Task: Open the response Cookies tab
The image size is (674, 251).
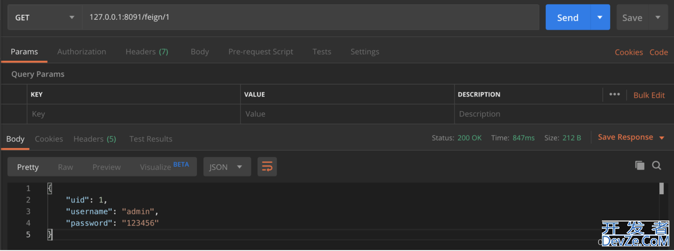Action: point(49,139)
